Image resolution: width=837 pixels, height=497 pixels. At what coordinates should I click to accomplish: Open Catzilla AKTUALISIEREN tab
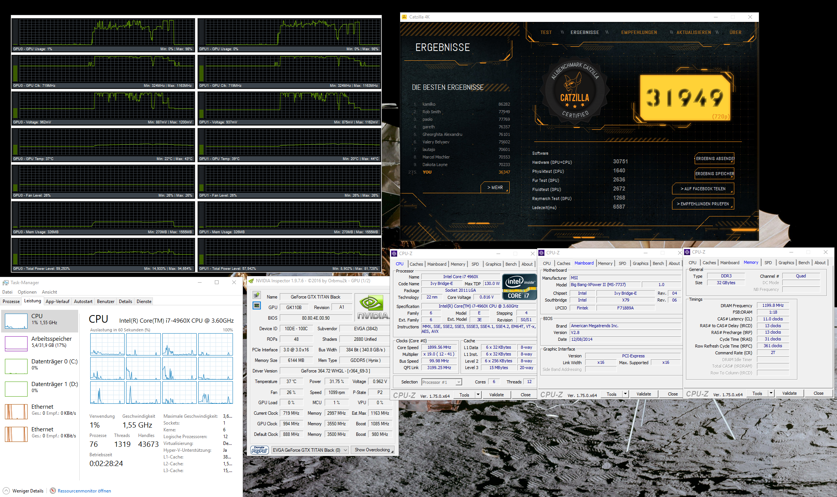pos(694,32)
